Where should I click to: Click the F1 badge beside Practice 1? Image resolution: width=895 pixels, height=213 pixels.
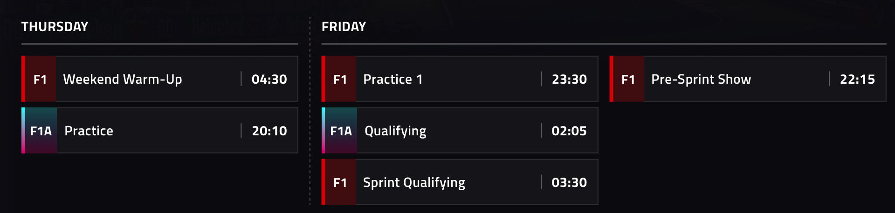point(340,80)
